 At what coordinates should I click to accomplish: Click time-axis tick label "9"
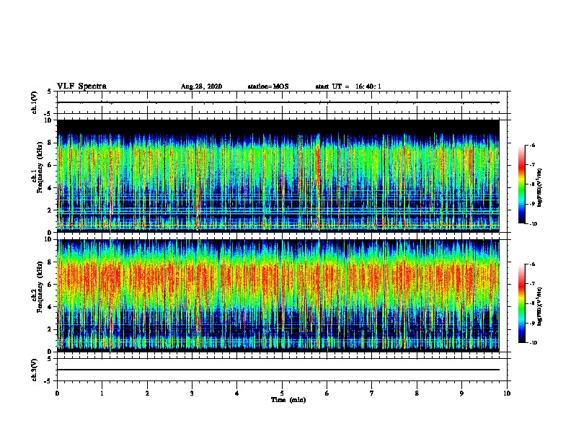(x=461, y=393)
